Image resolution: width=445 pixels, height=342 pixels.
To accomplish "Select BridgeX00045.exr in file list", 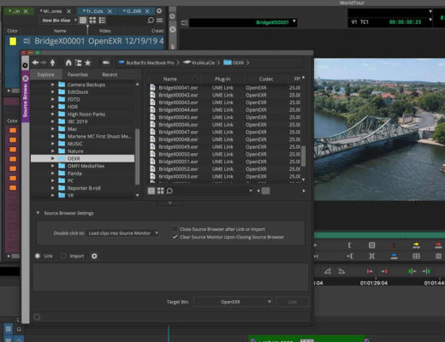I will point(178,117).
